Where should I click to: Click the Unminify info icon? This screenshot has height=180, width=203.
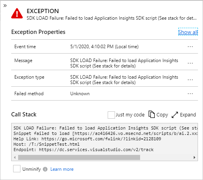[45, 169]
